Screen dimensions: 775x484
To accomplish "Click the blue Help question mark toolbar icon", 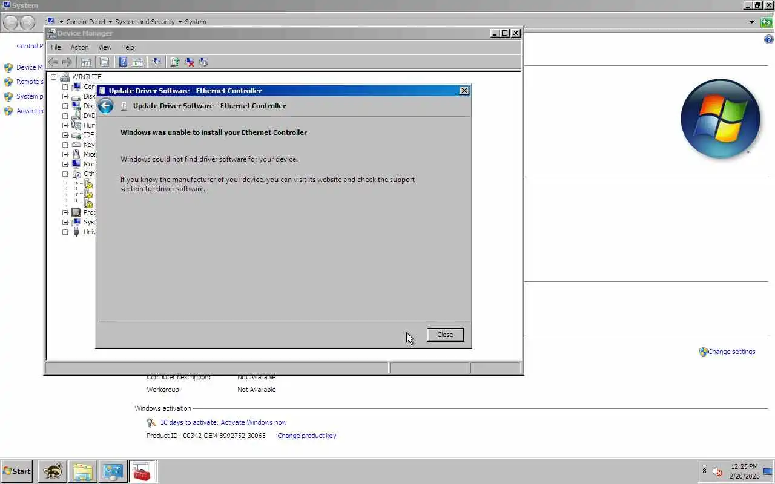I will tap(123, 62).
